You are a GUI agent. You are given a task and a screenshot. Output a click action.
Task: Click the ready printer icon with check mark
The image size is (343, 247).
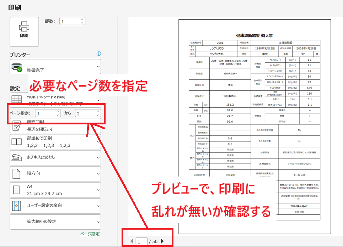(x=17, y=67)
